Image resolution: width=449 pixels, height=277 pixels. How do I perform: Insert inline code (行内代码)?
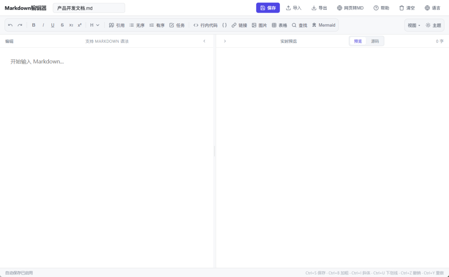click(205, 25)
